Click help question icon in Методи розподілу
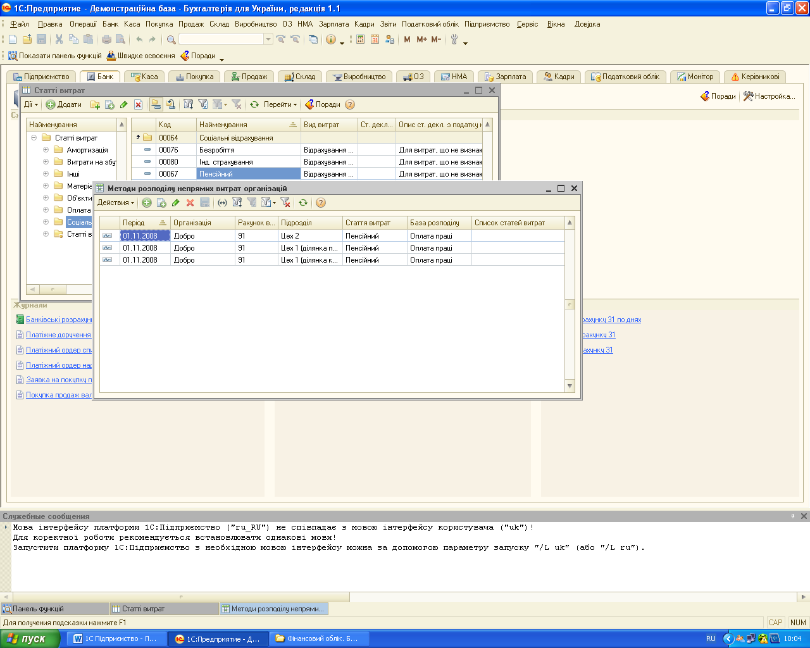The height and width of the screenshot is (648, 810). [x=321, y=202]
